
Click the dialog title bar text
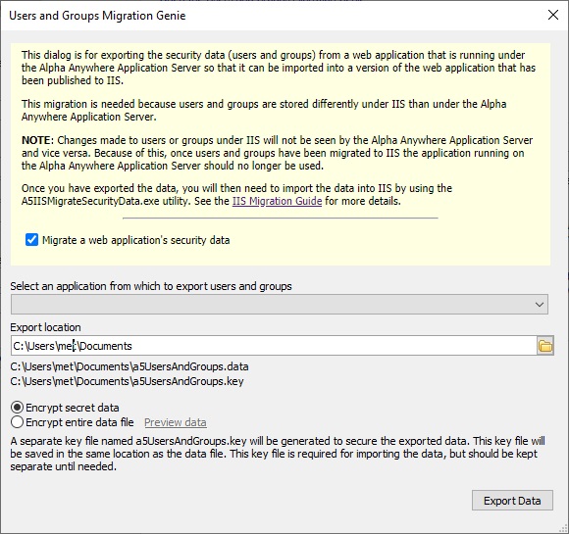point(97,16)
